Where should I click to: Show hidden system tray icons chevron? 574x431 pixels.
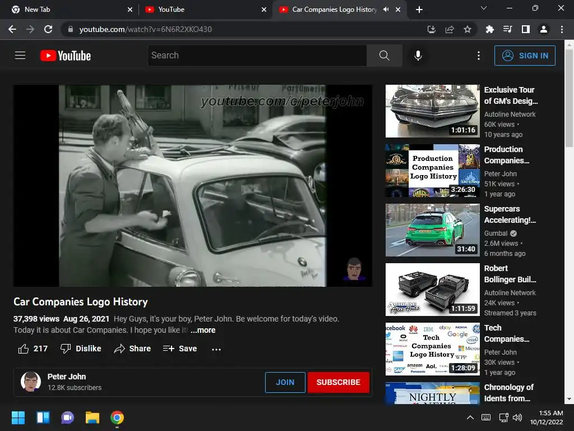click(x=470, y=418)
